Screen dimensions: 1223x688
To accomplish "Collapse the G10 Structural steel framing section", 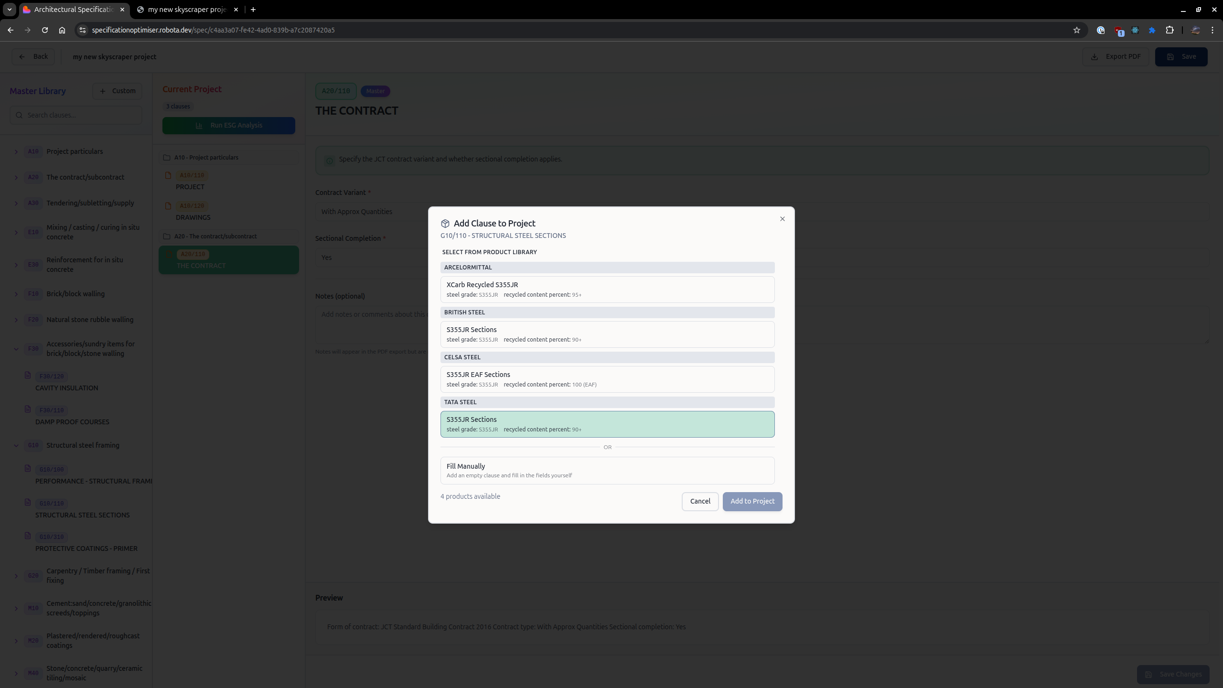I will click(16, 445).
